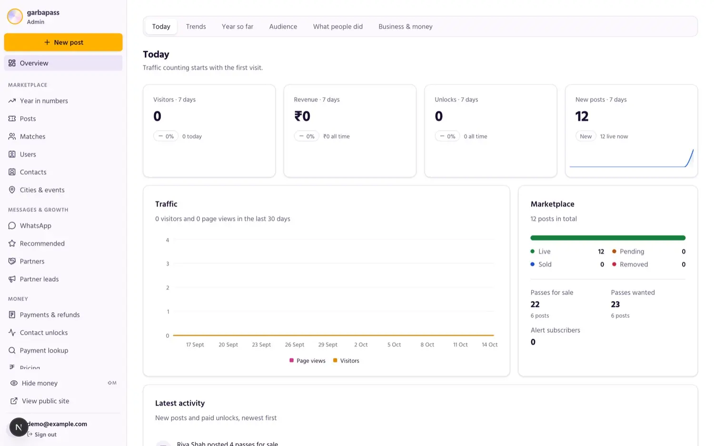Toggle Hide money eye option
Viewport: 714px width, 446px height.
(63, 383)
